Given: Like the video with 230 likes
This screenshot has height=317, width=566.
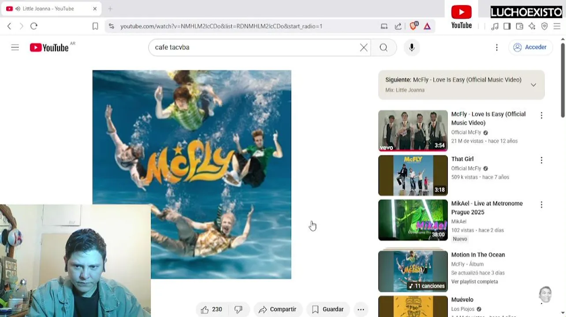Looking at the screenshot, I should tap(211, 310).
